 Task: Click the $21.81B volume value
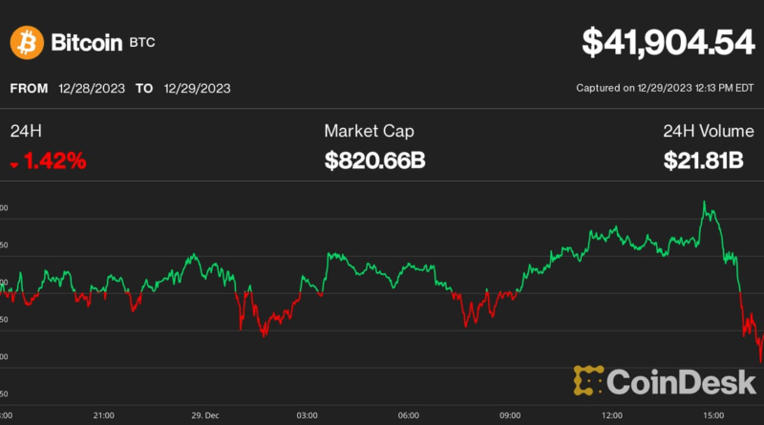tap(703, 161)
